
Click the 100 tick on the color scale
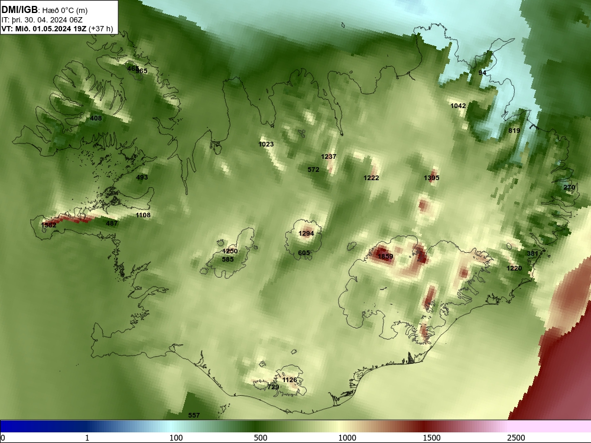point(176,438)
